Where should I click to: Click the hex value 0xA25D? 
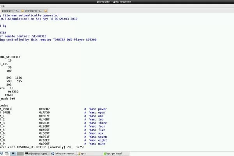[13, 92]
